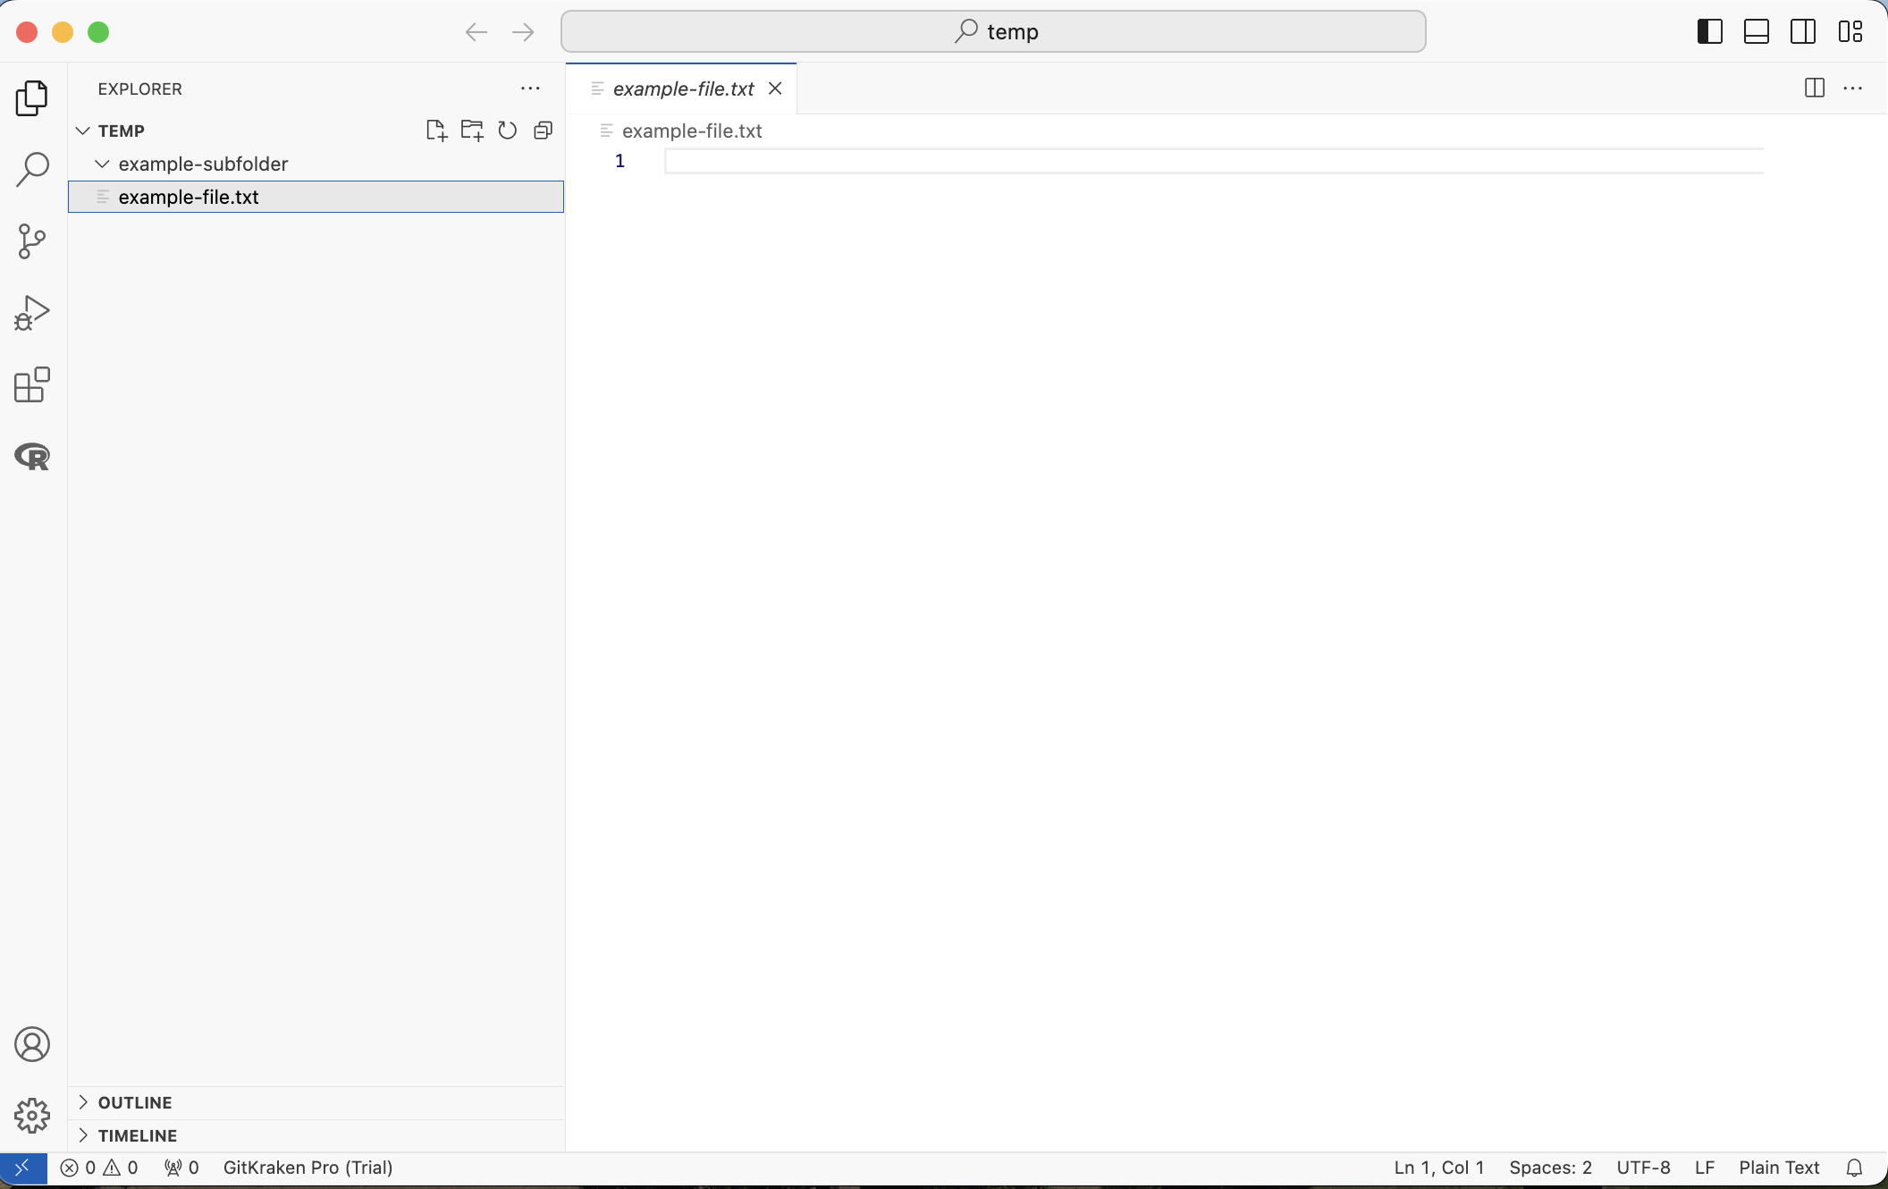Click the New File icon in Explorer
This screenshot has height=1189, width=1888.
(436, 131)
